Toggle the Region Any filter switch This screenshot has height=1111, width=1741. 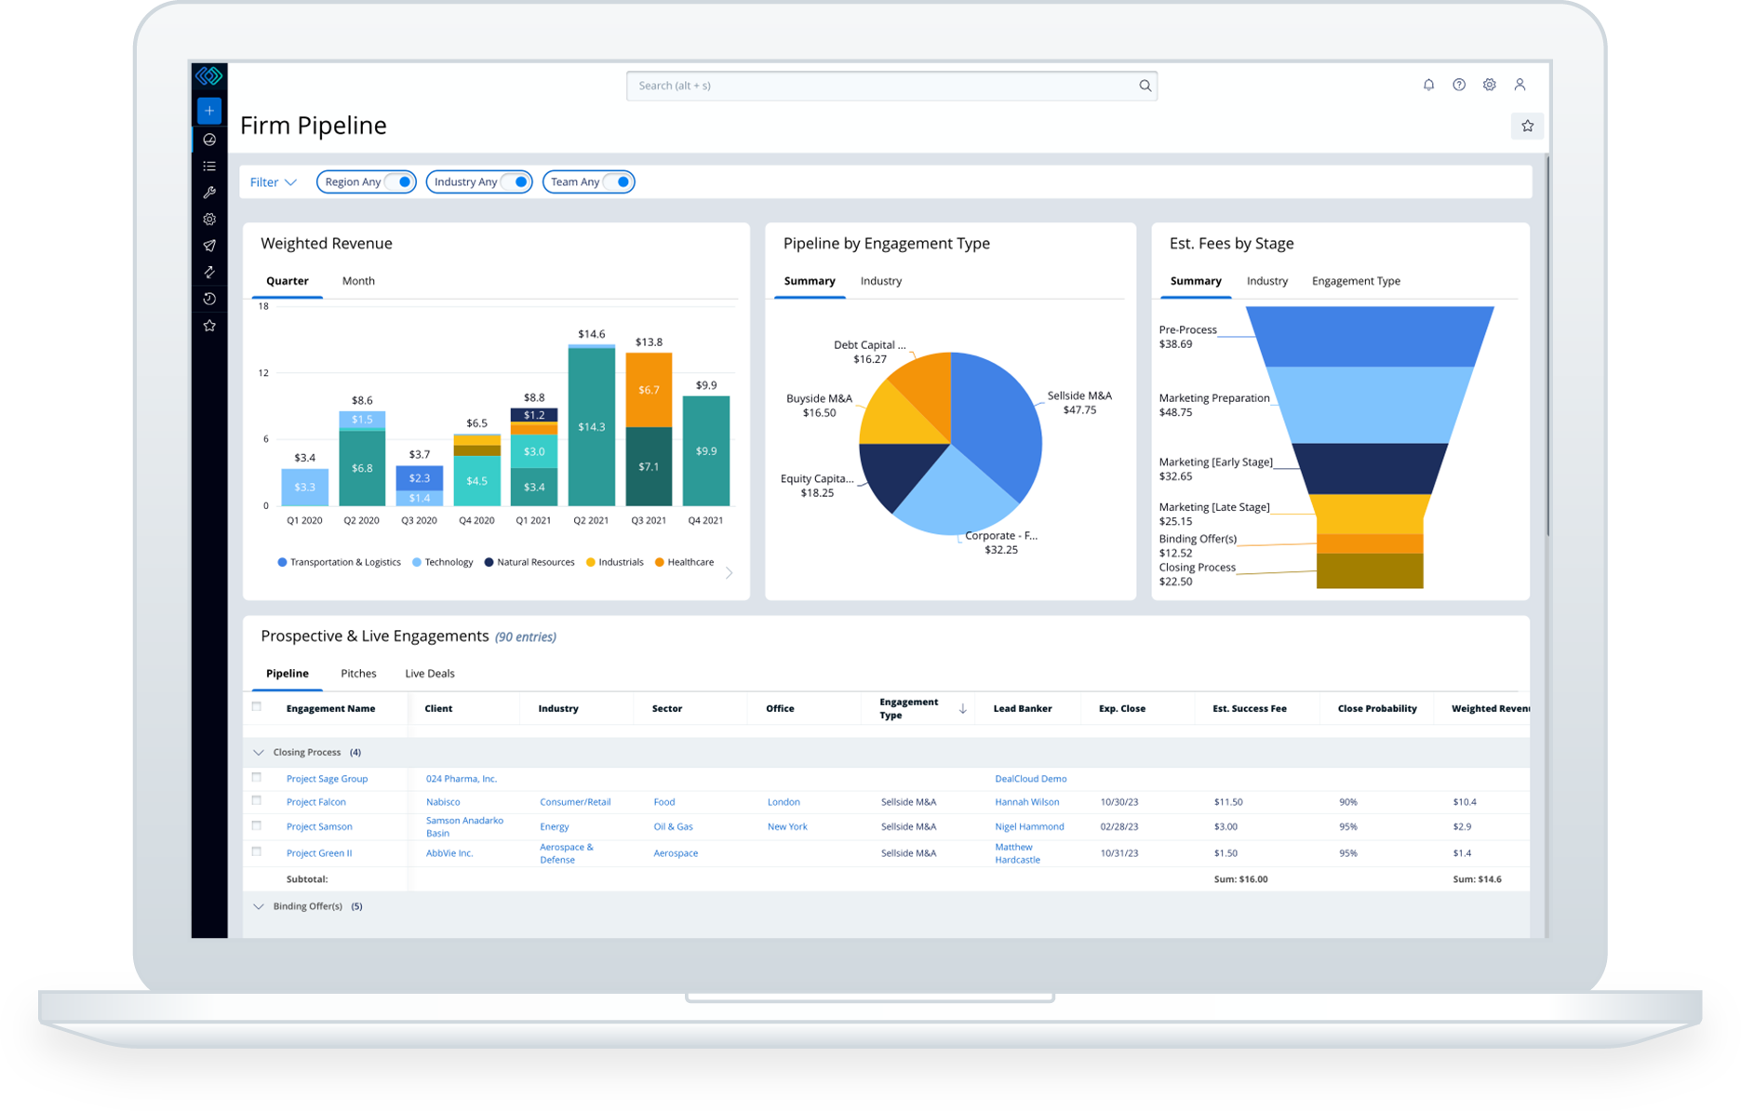point(402,181)
